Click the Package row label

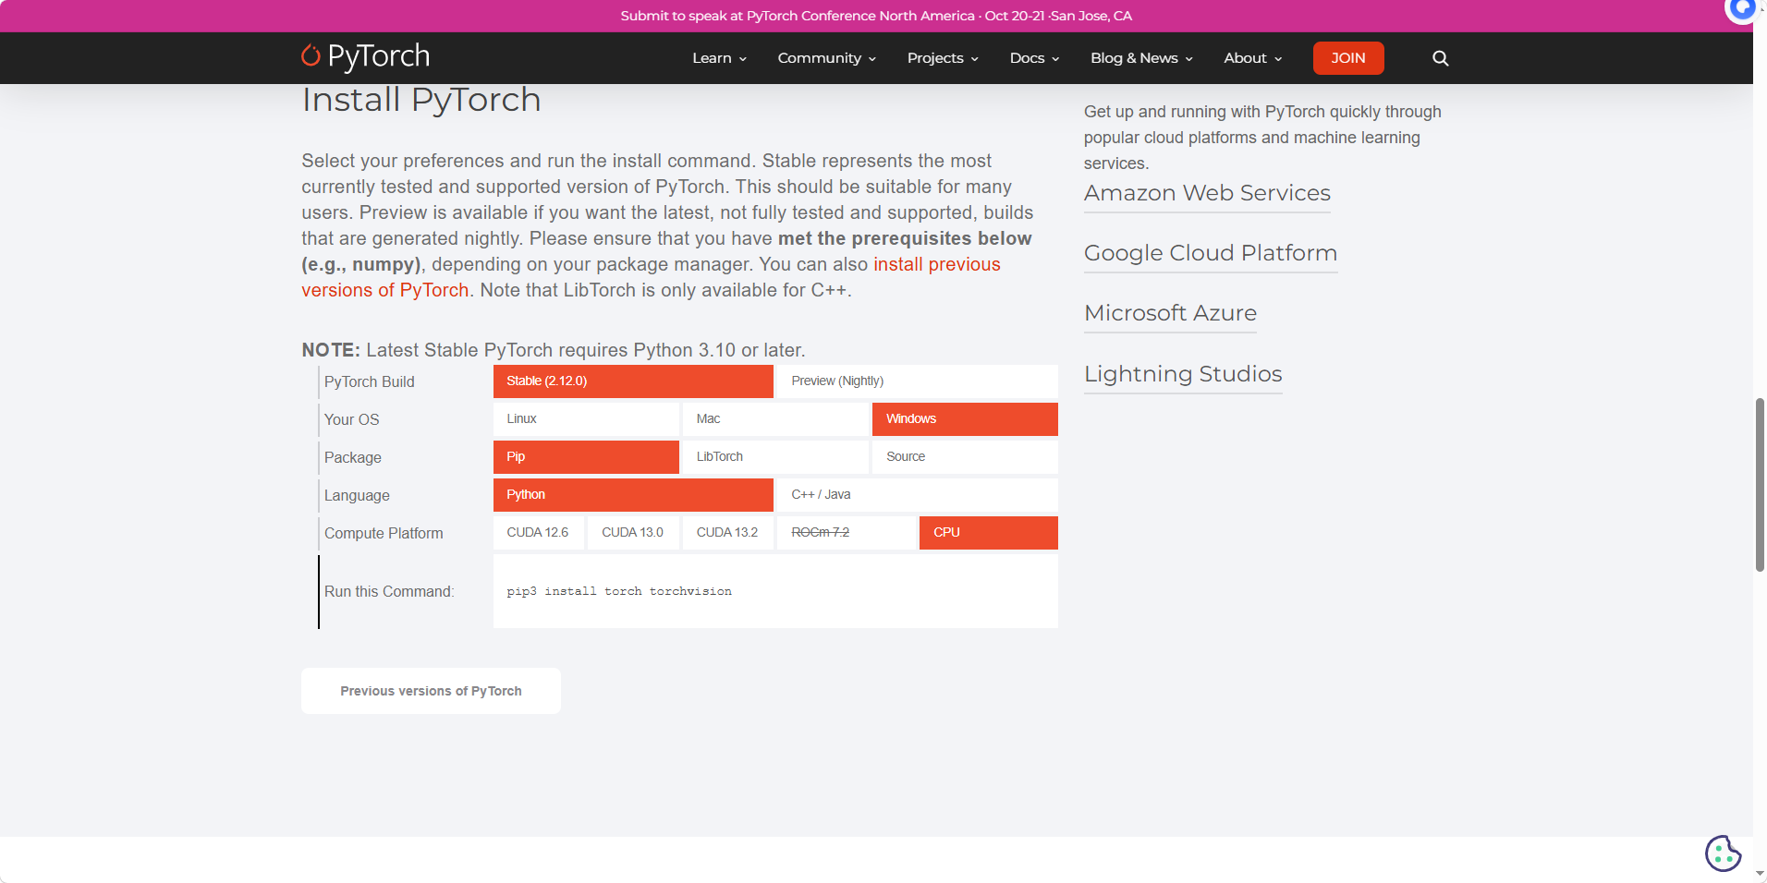pos(353,457)
